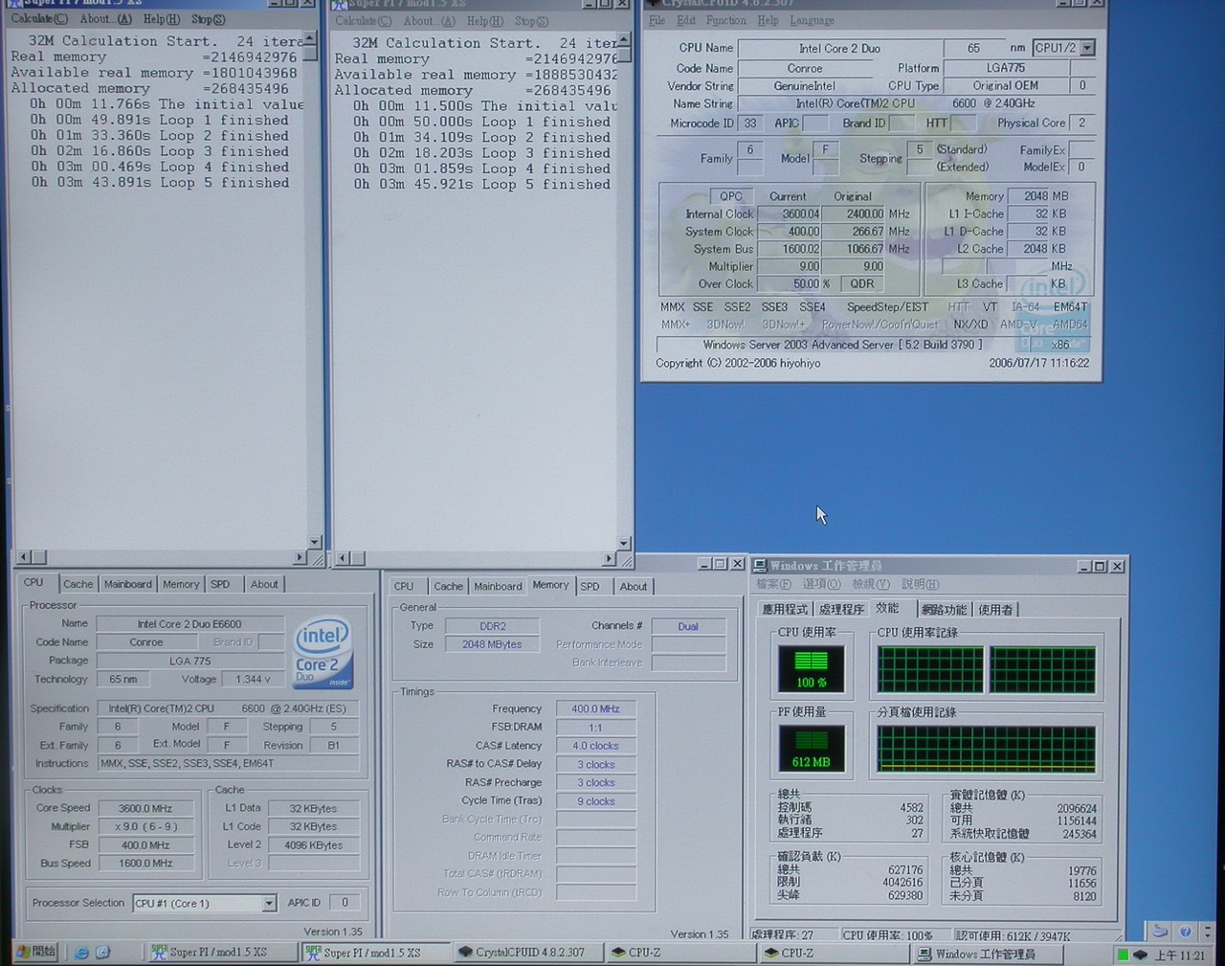Click the left scroll arrow in the 11.500s Super PI window

(342, 558)
